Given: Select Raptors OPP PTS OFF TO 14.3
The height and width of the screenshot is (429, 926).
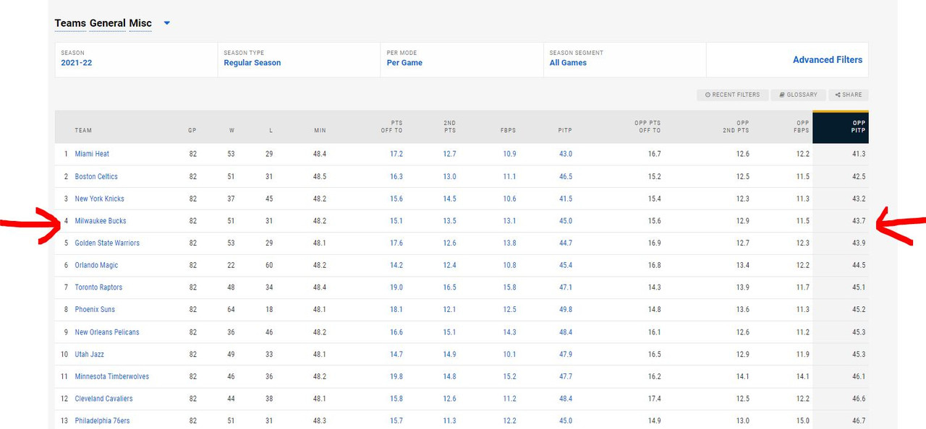Looking at the screenshot, I should (654, 287).
